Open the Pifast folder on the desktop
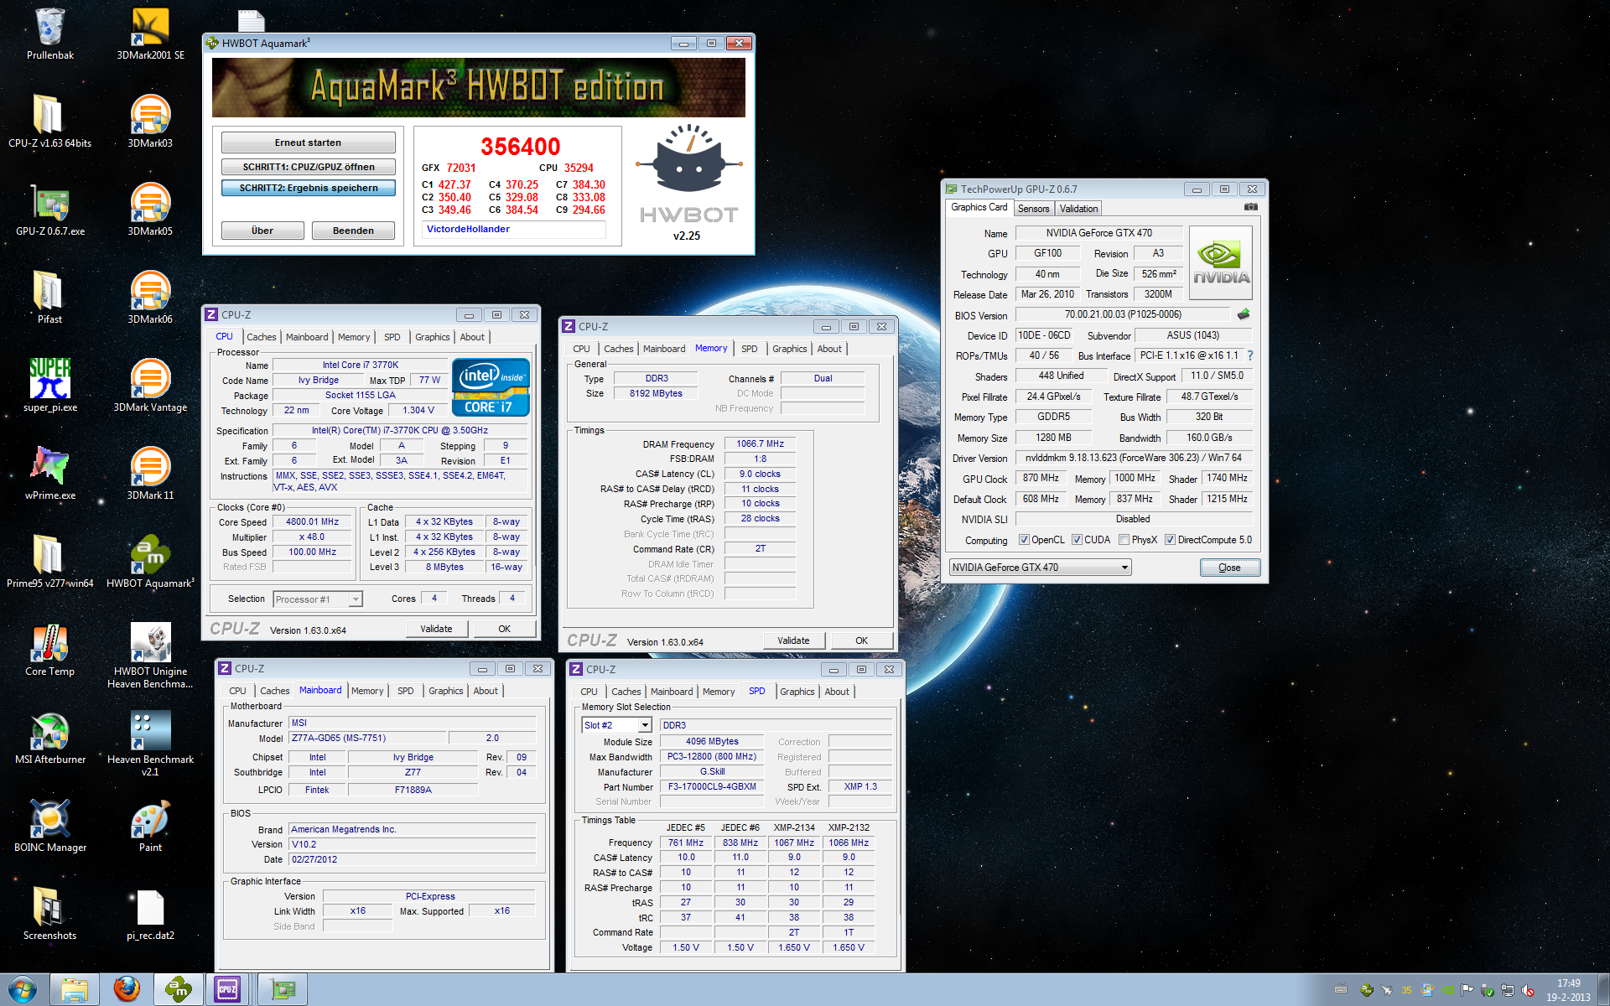This screenshot has width=1610, height=1006. [x=49, y=298]
